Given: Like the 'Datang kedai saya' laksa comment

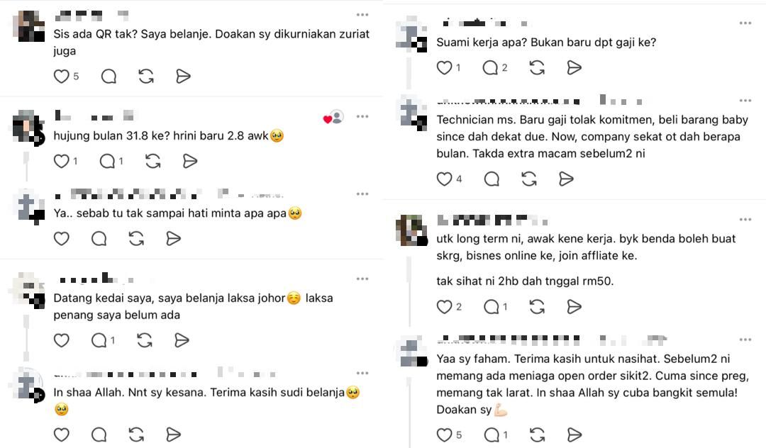Looking at the screenshot, I should 61,340.
